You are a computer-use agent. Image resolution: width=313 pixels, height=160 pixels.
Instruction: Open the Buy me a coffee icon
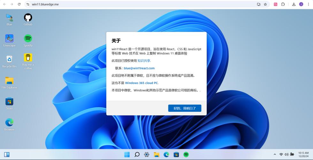[x=28, y=61]
